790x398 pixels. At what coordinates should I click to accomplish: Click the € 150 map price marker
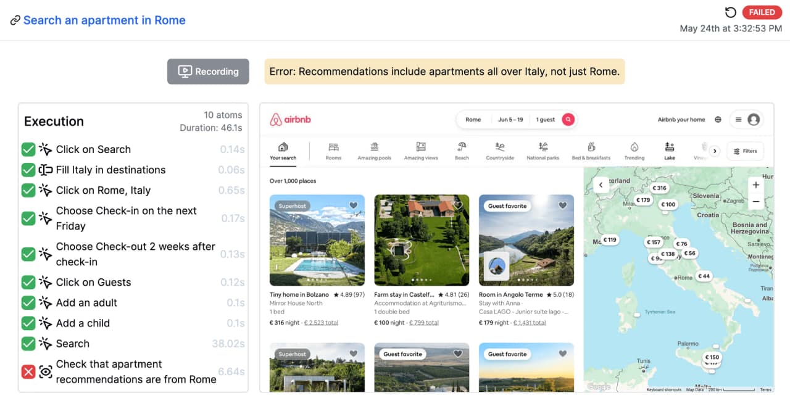(713, 357)
